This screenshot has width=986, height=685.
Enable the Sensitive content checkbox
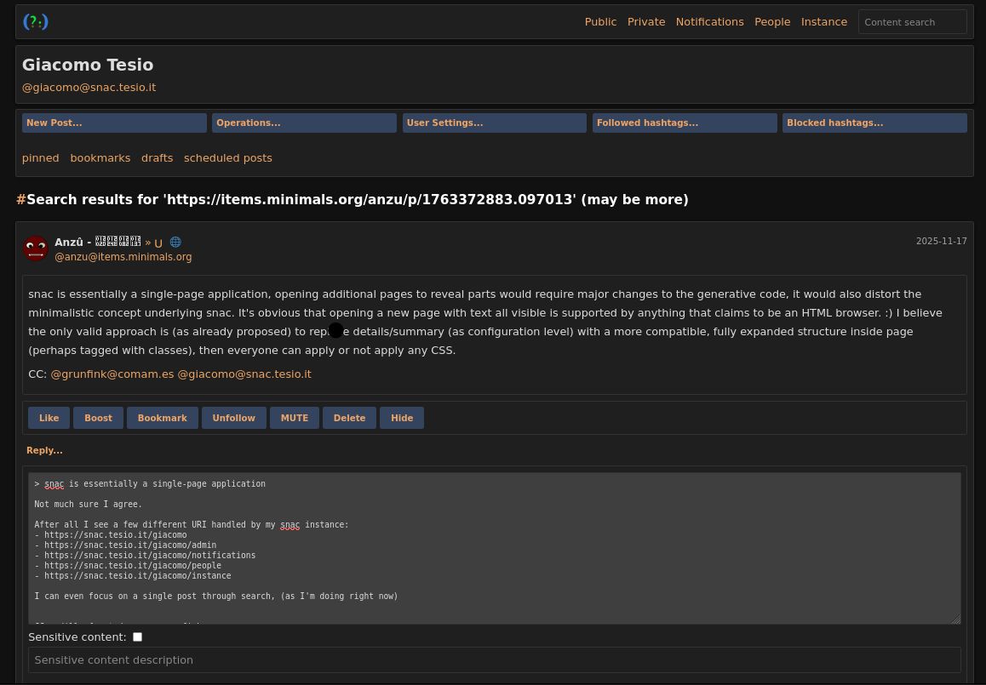(137, 636)
